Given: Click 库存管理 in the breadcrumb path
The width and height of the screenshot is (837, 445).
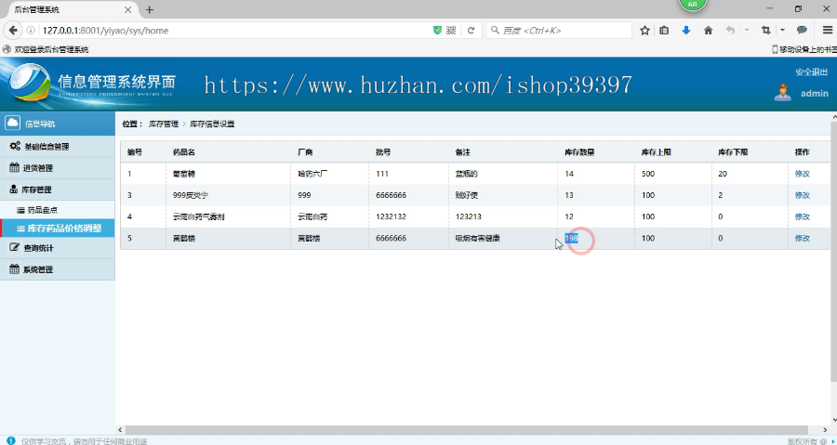Looking at the screenshot, I should [x=164, y=124].
